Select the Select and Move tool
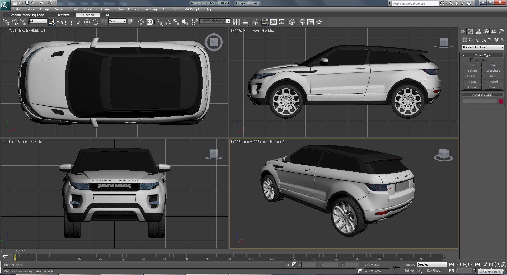 [x=87, y=22]
